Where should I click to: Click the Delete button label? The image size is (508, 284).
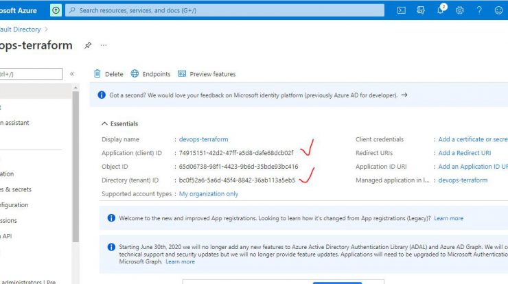point(114,74)
